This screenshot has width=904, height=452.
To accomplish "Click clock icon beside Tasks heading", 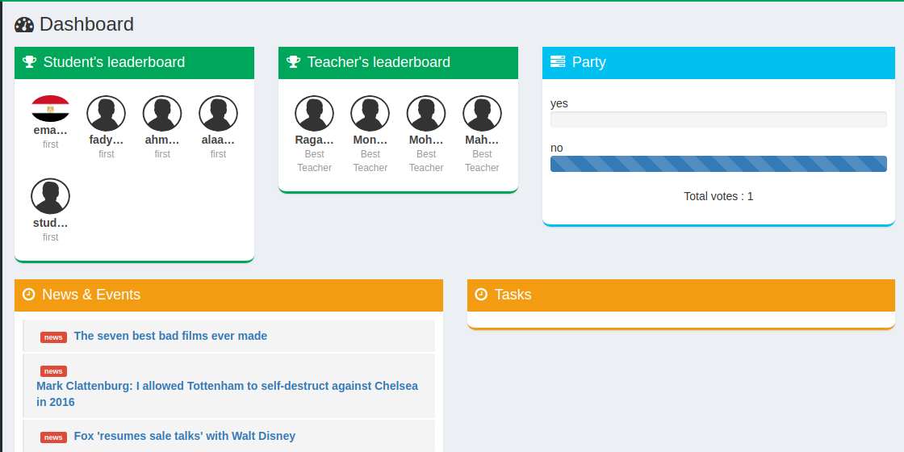I will pos(481,295).
